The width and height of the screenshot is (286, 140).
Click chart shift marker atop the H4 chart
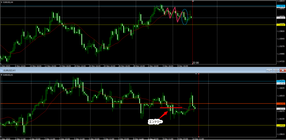193,1
